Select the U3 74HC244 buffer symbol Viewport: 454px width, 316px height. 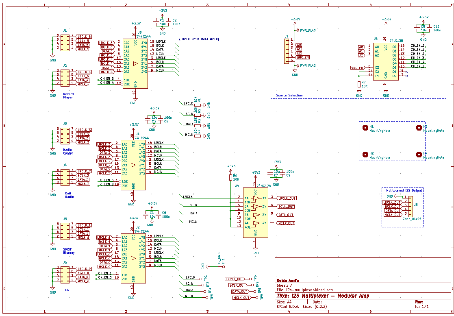click(135, 63)
